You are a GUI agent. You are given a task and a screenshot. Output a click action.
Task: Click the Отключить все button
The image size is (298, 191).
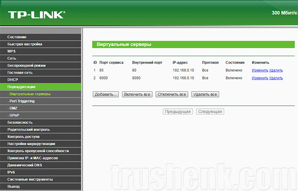point(172,95)
